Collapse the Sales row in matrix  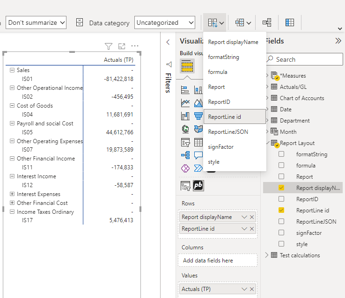(x=12, y=70)
